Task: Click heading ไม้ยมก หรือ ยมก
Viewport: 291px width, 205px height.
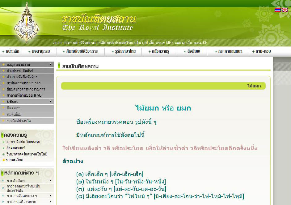Action: (163, 108)
